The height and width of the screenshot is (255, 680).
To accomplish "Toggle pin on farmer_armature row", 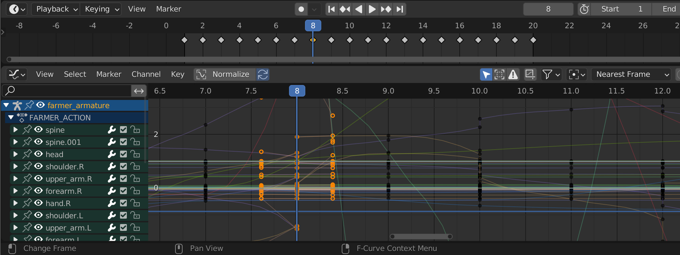I will tap(30, 105).
